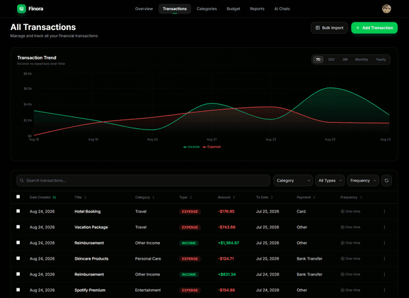This screenshot has width=409, height=298.
Task: Open row menu for Vacation Package
Action: click(x=384, y=227)
